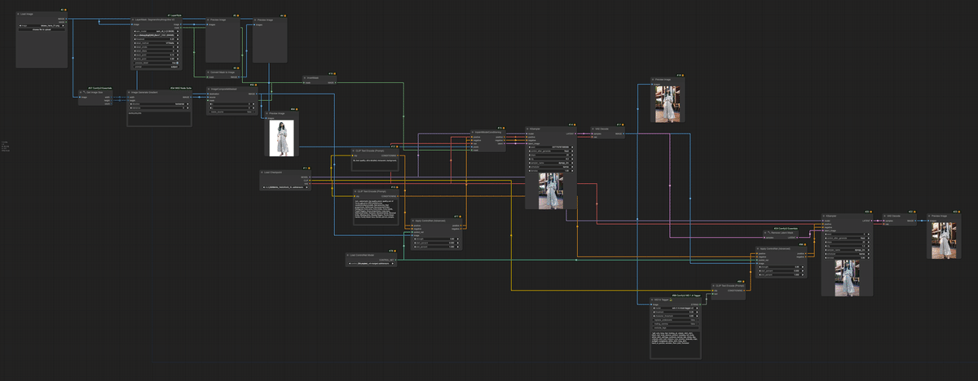
Task: Select the Get Image Size node title
Action: 93,92
